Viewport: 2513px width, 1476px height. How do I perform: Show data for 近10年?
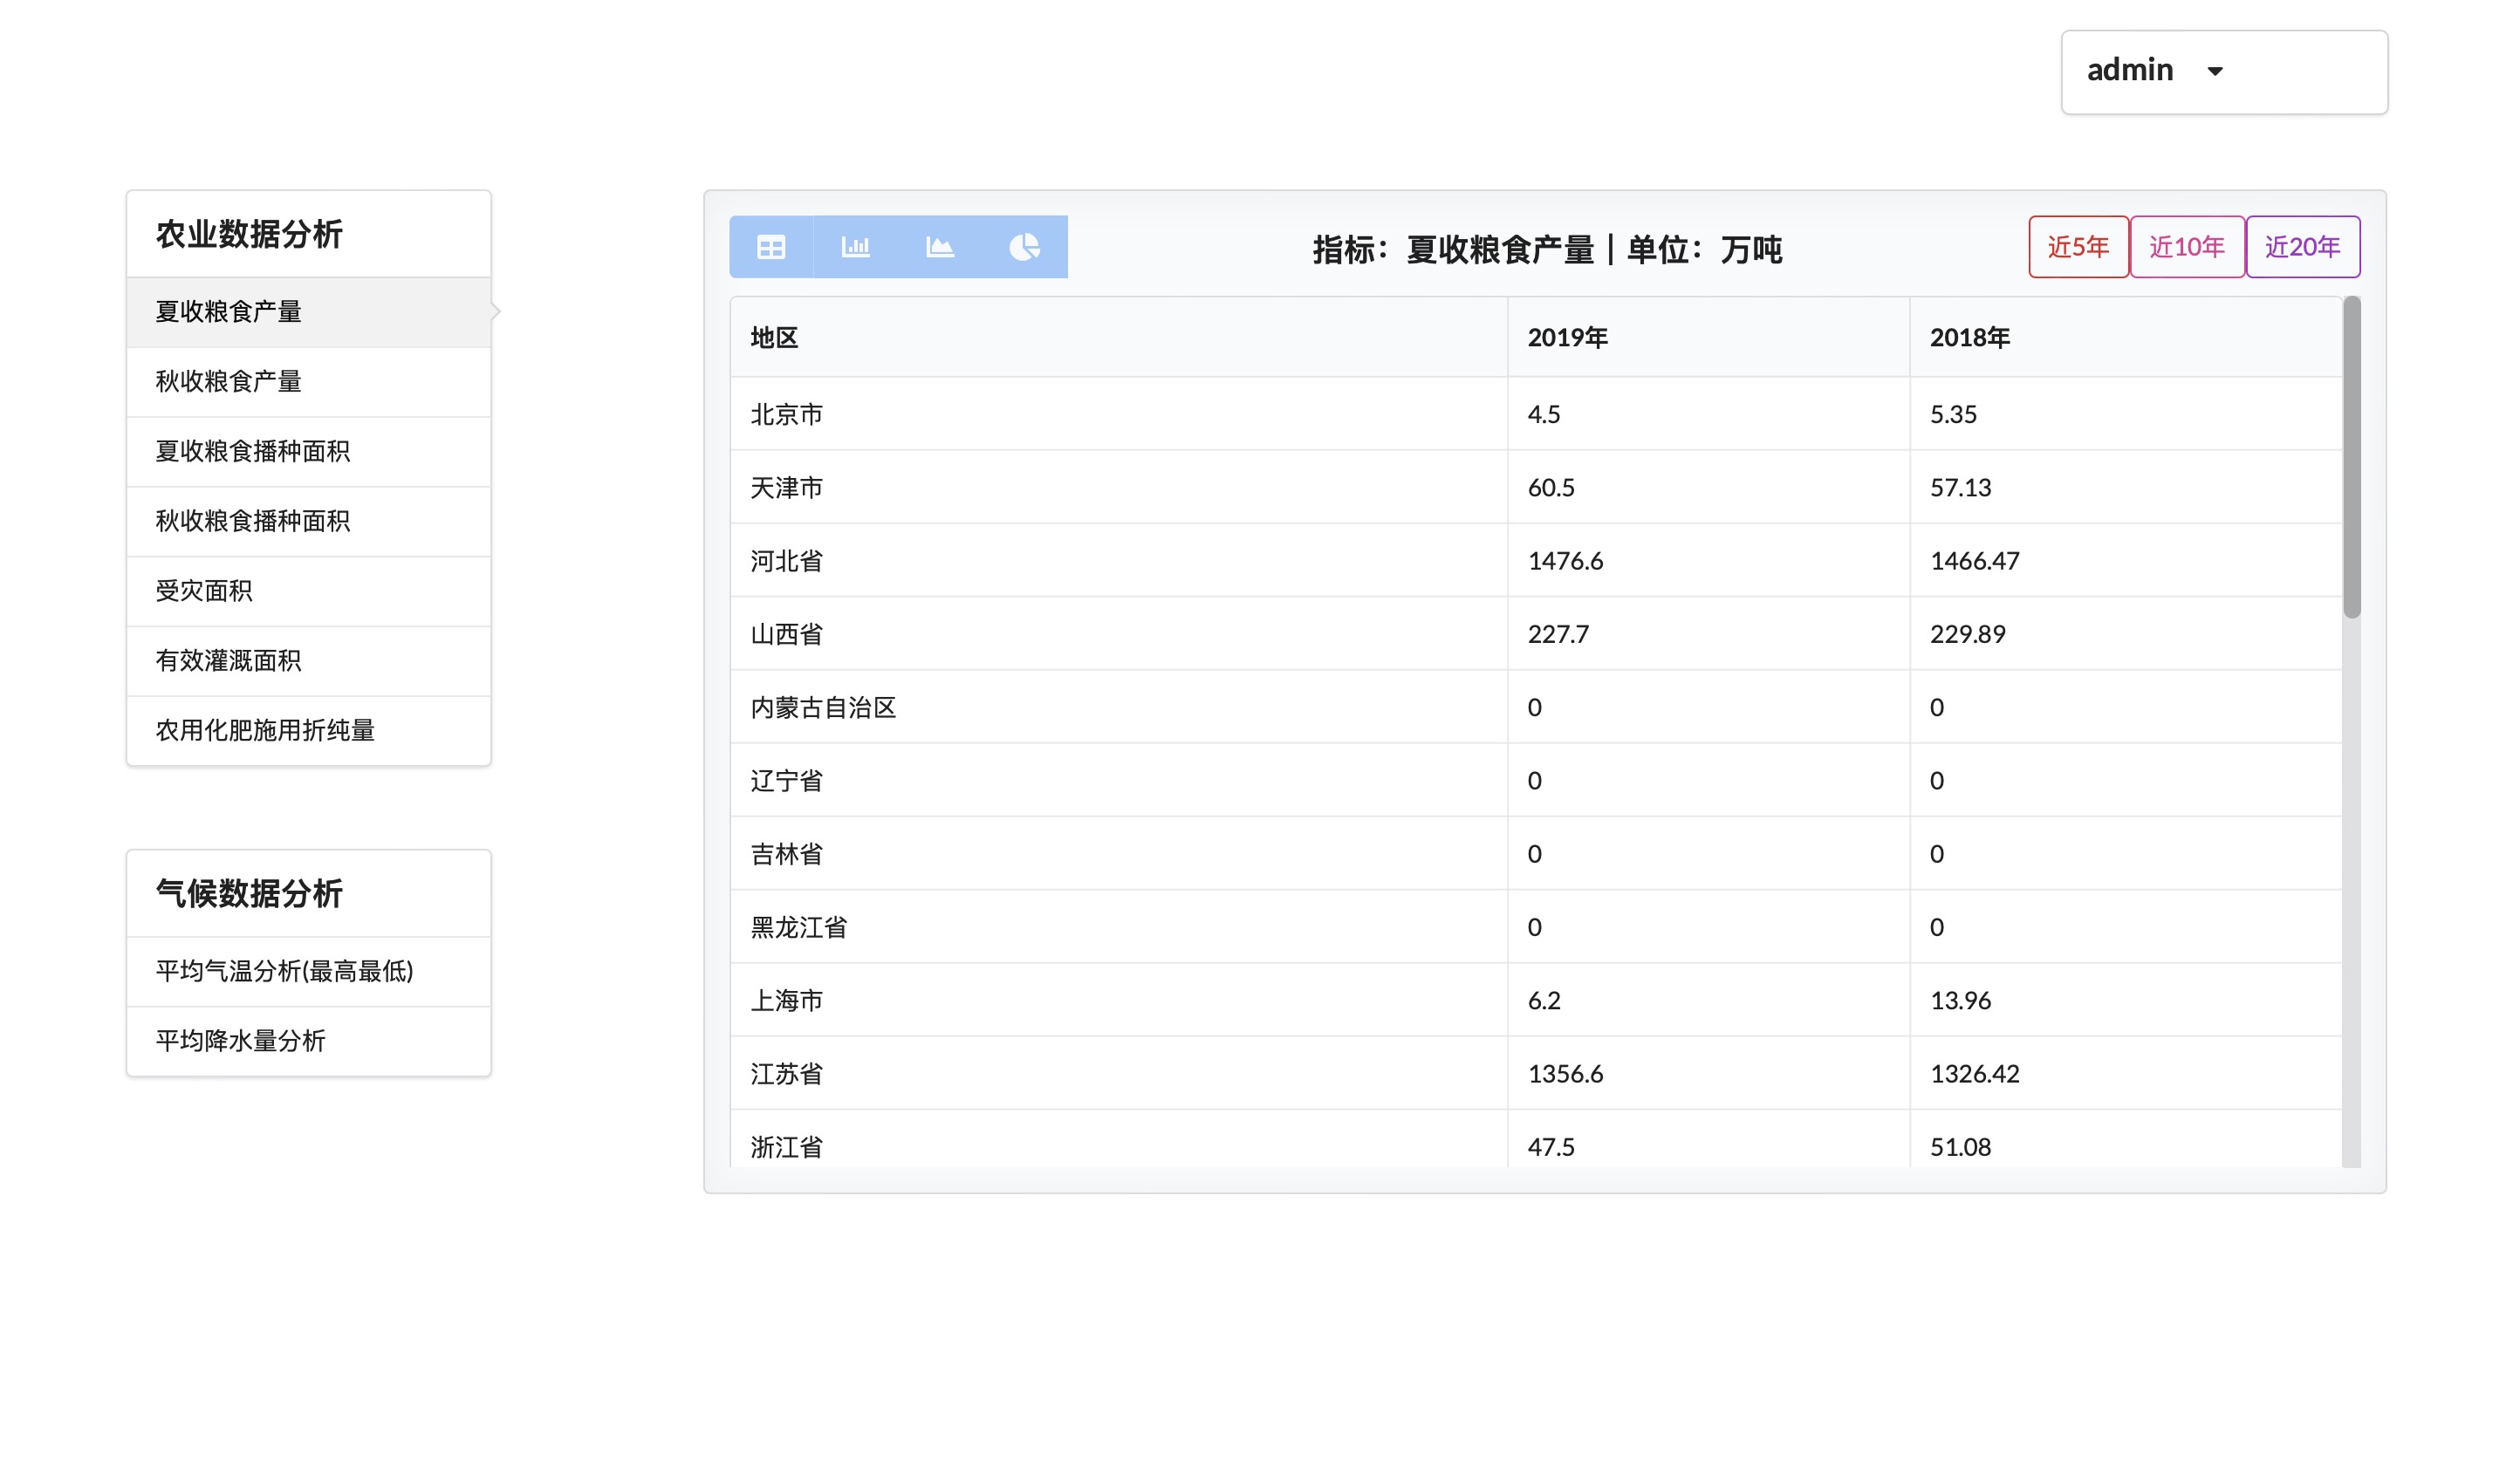tap(2186, 246)
